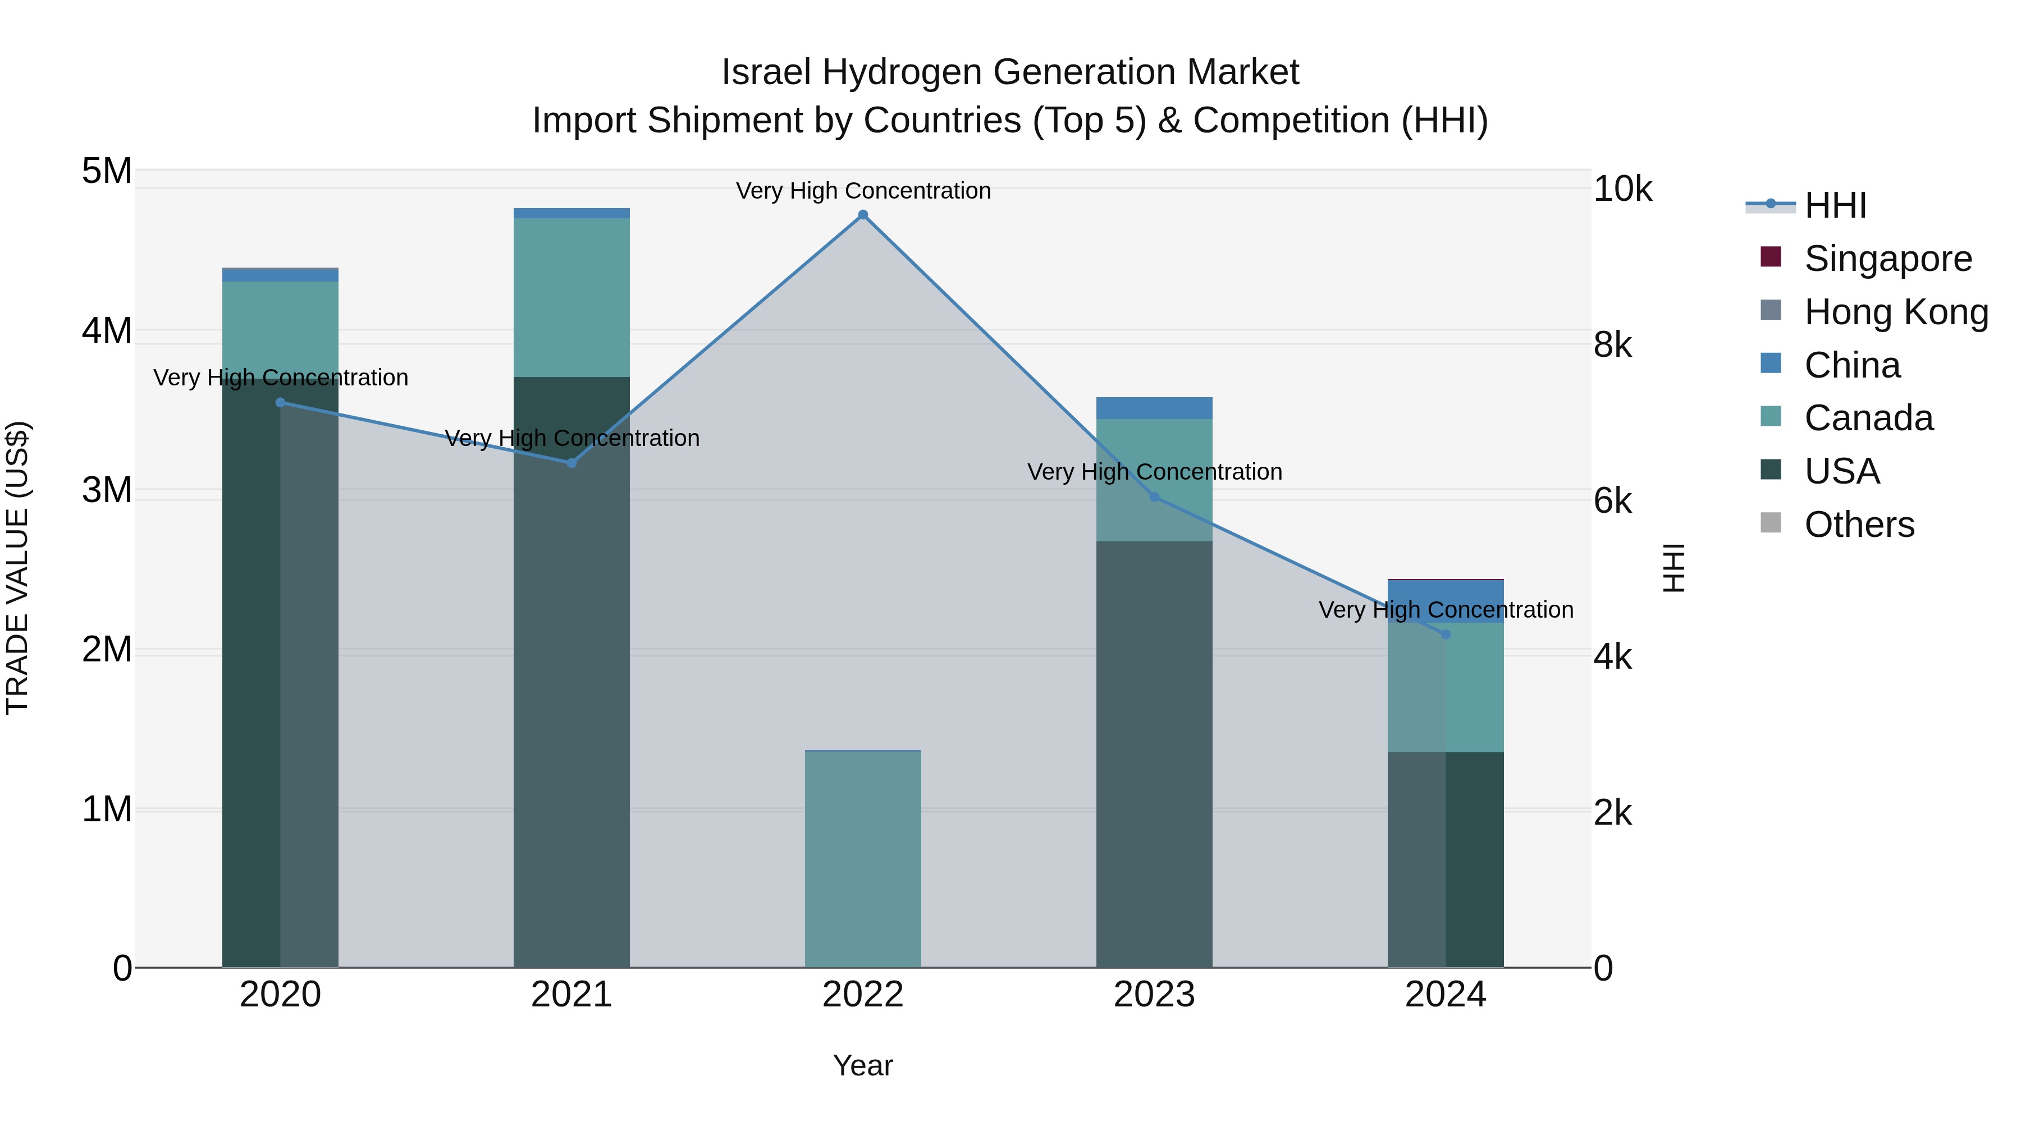Click the 2020 USA bar segment
This screenshot has height=1136, width=2021.
coord(280,673)
